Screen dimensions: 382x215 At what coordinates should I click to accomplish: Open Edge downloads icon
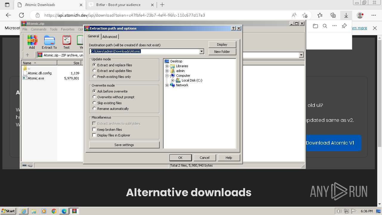(346, 15)
